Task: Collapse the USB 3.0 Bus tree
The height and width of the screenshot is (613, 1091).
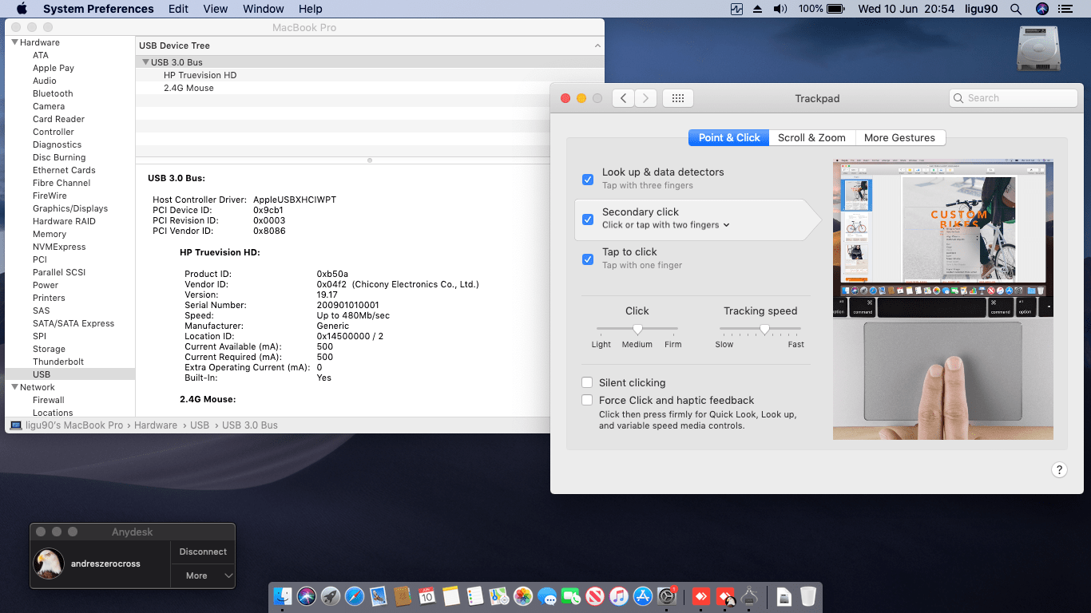Action: (x=145, y=62)
